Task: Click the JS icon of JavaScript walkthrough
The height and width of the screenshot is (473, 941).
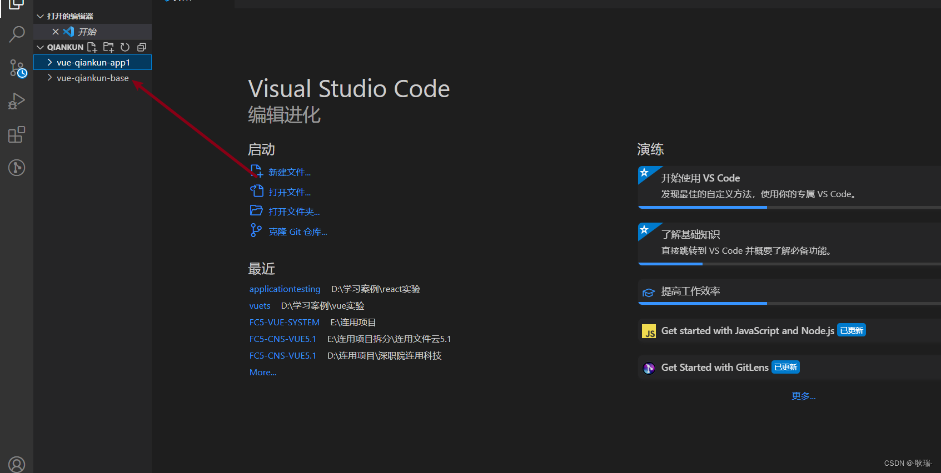Action: (649, 331)
